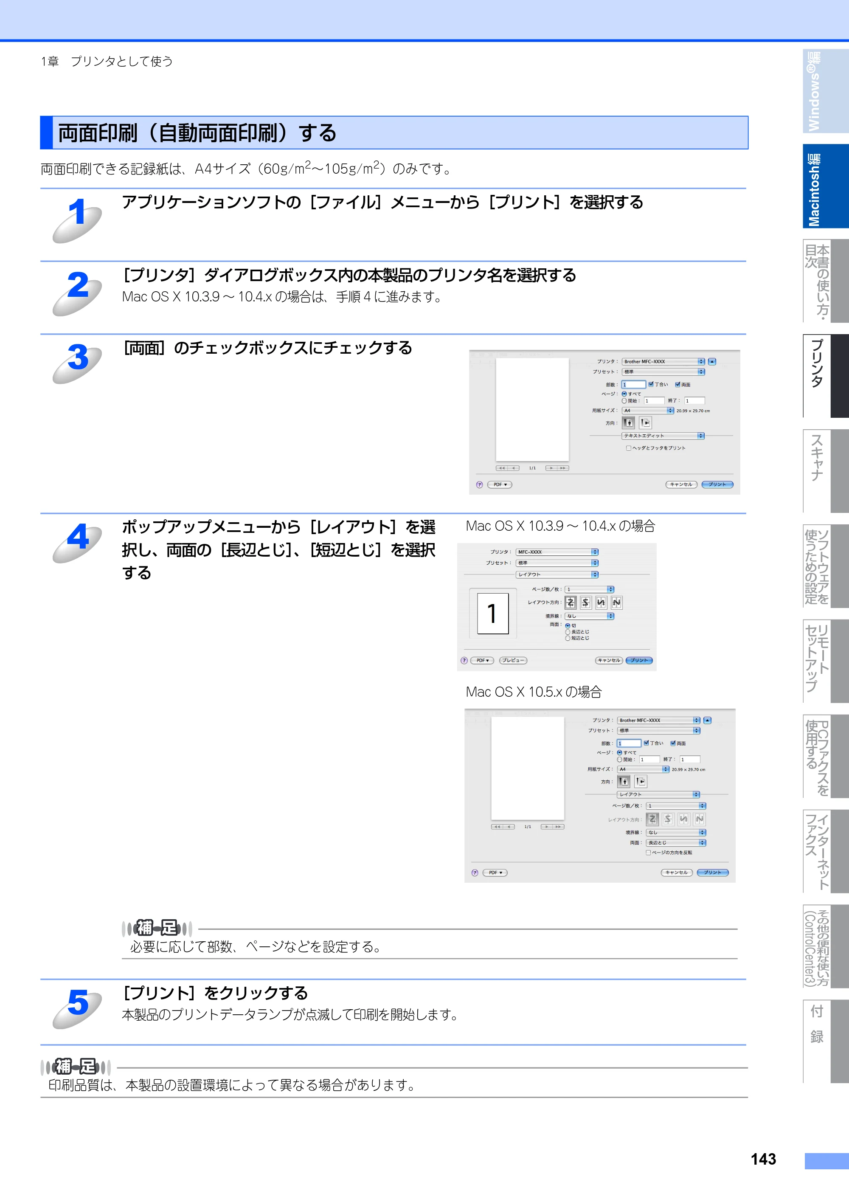Toggle 両面 checkbox in step 3 dialog
The height and width of the screenshot is (1202, 849).
[x=678, y=384]
